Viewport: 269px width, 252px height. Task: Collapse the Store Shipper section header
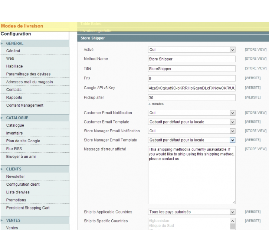tap(173, 38)
